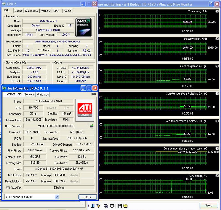Click the HT Link value 2340.1 MHz
The width and height of the screenshot is (221, 210).
tap(34, 81)
